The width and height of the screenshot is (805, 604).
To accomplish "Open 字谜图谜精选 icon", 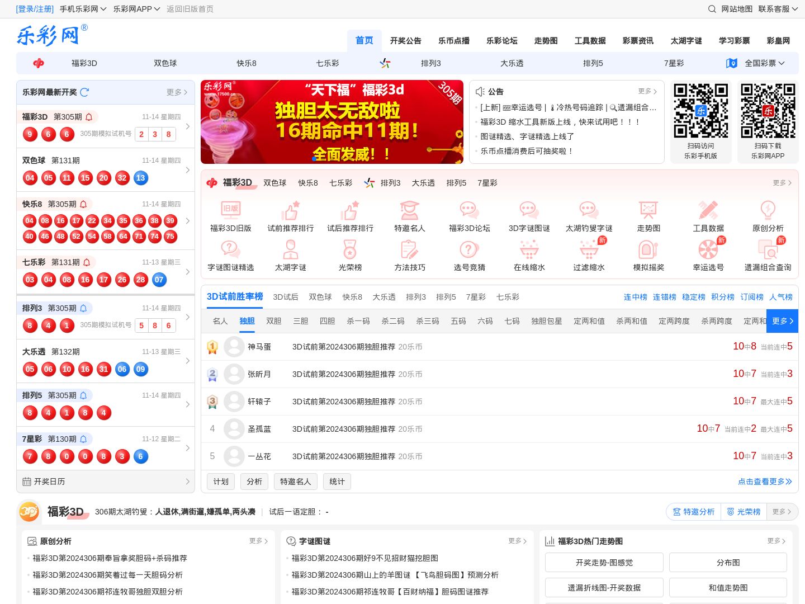I will 231,249.
